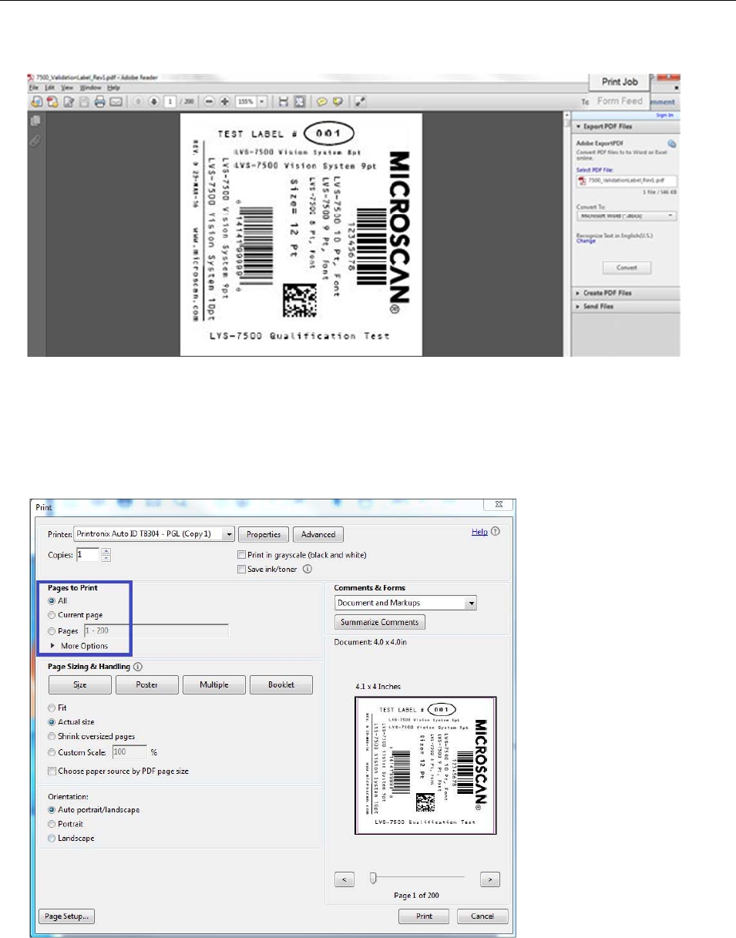
Task: Click the fit one full page icon
Action: pyautogui.click(x=298, y=102)
